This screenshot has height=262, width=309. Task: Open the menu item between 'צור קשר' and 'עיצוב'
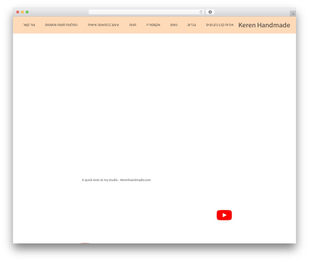[x=61, y=25]
